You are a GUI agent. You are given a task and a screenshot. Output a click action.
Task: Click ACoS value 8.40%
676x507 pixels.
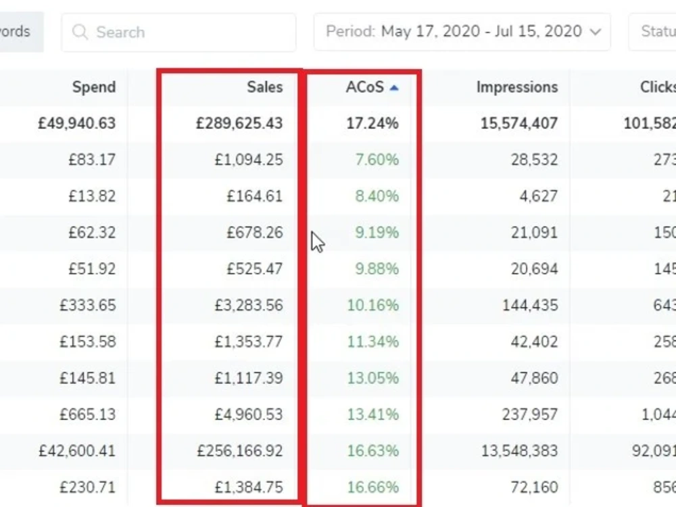[x=377, y=196]
